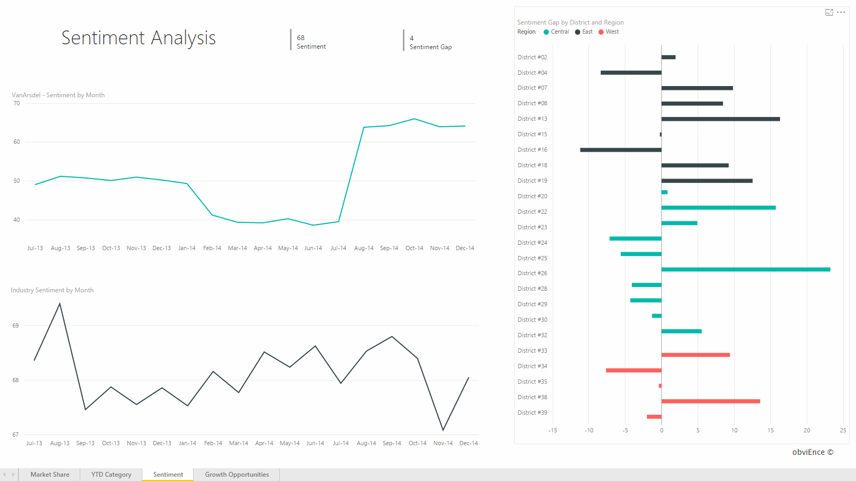Viewport: 856px width, 481px height.
Task: Click Aug-13 peak on Industry Sentiment line
Action: click(x=59, y=304)
